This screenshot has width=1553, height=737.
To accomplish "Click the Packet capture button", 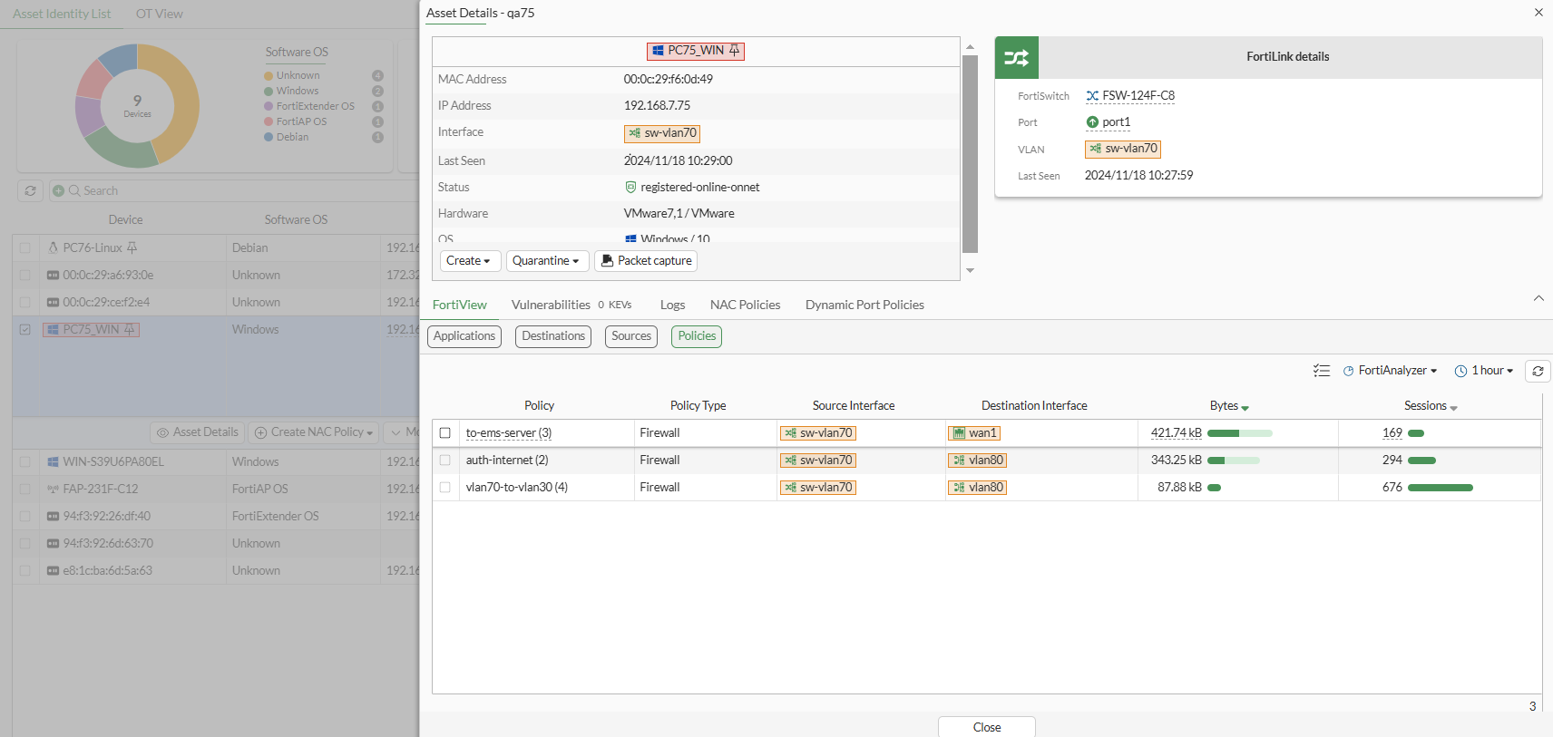I will tap(646, 261).
